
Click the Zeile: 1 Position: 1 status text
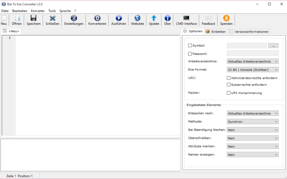coord(19,176)
